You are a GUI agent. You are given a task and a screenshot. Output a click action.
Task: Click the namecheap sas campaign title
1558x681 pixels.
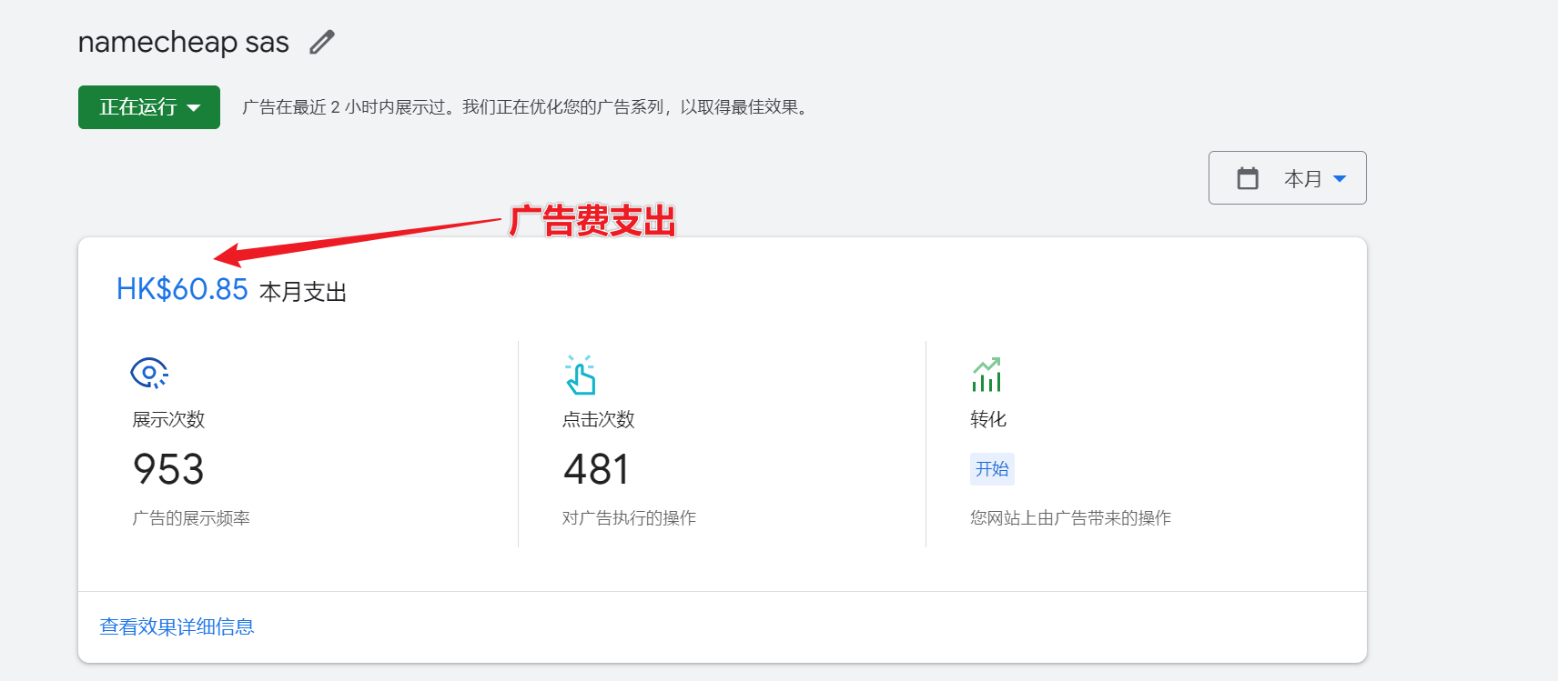tap(184, 42)
